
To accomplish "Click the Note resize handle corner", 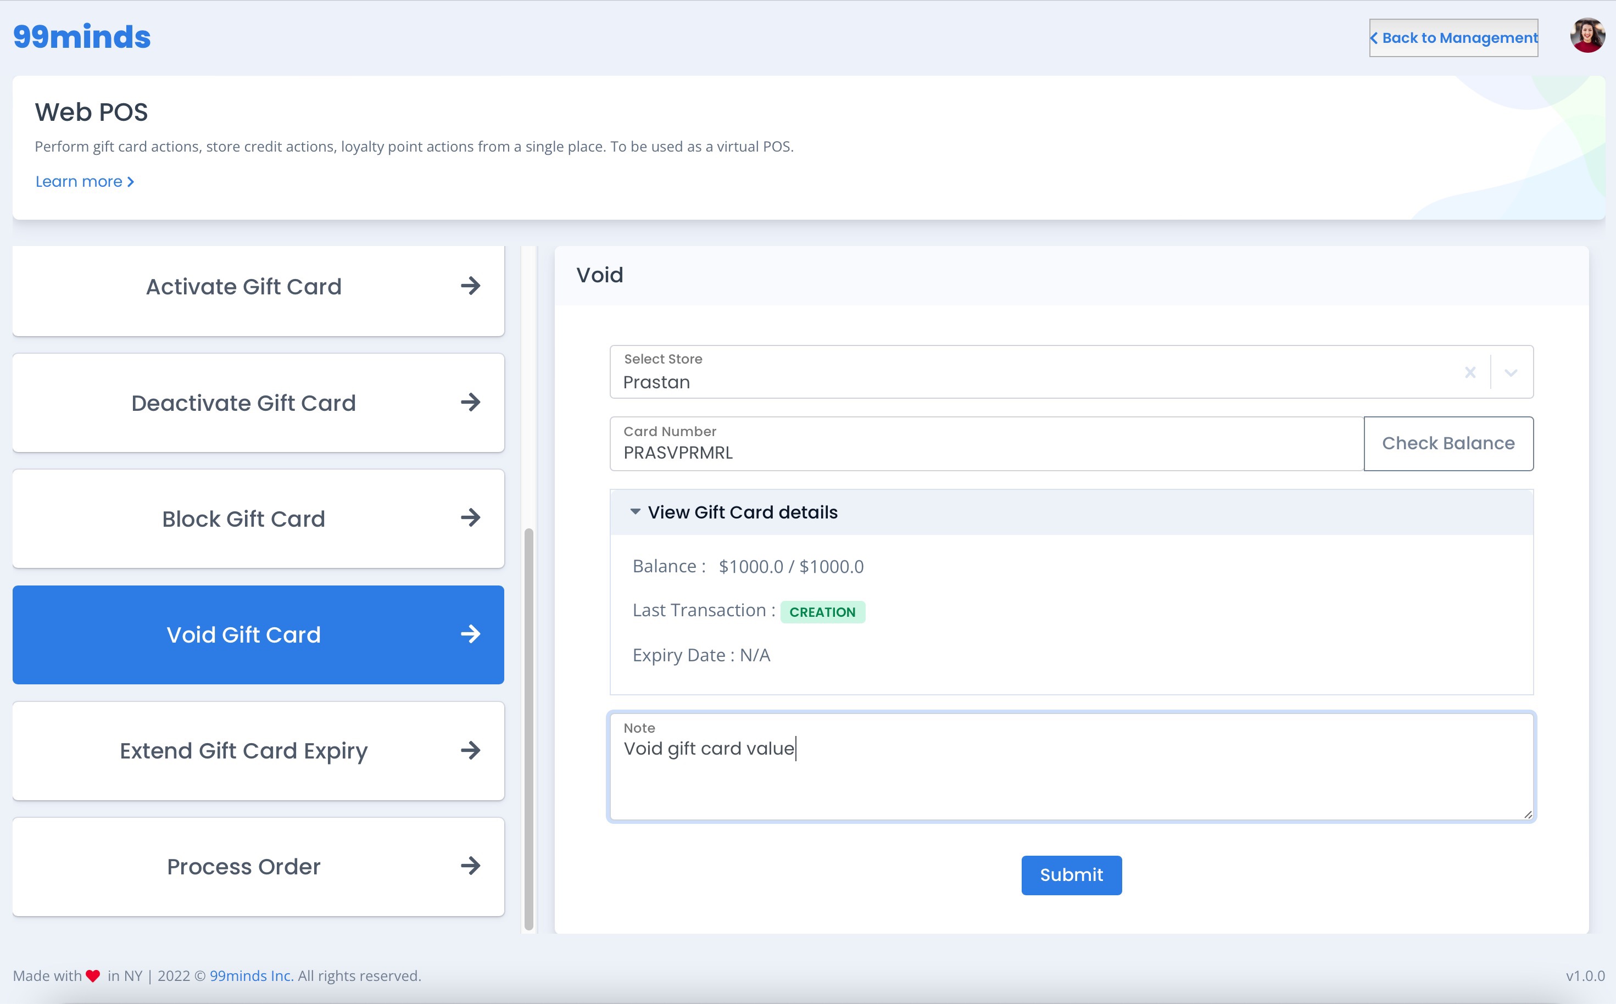I will (1528, 815).
